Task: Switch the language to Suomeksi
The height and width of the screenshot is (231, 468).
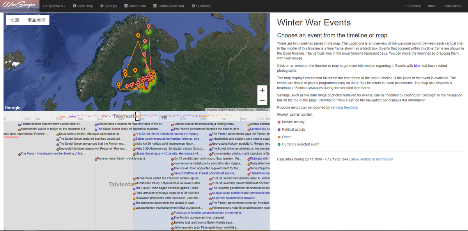Action: pyautogui.click(x=202, y=6)
